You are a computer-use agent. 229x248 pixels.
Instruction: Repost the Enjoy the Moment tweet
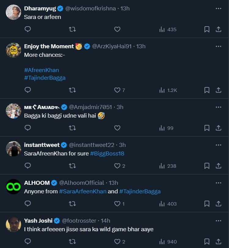(x=72, y=90)
